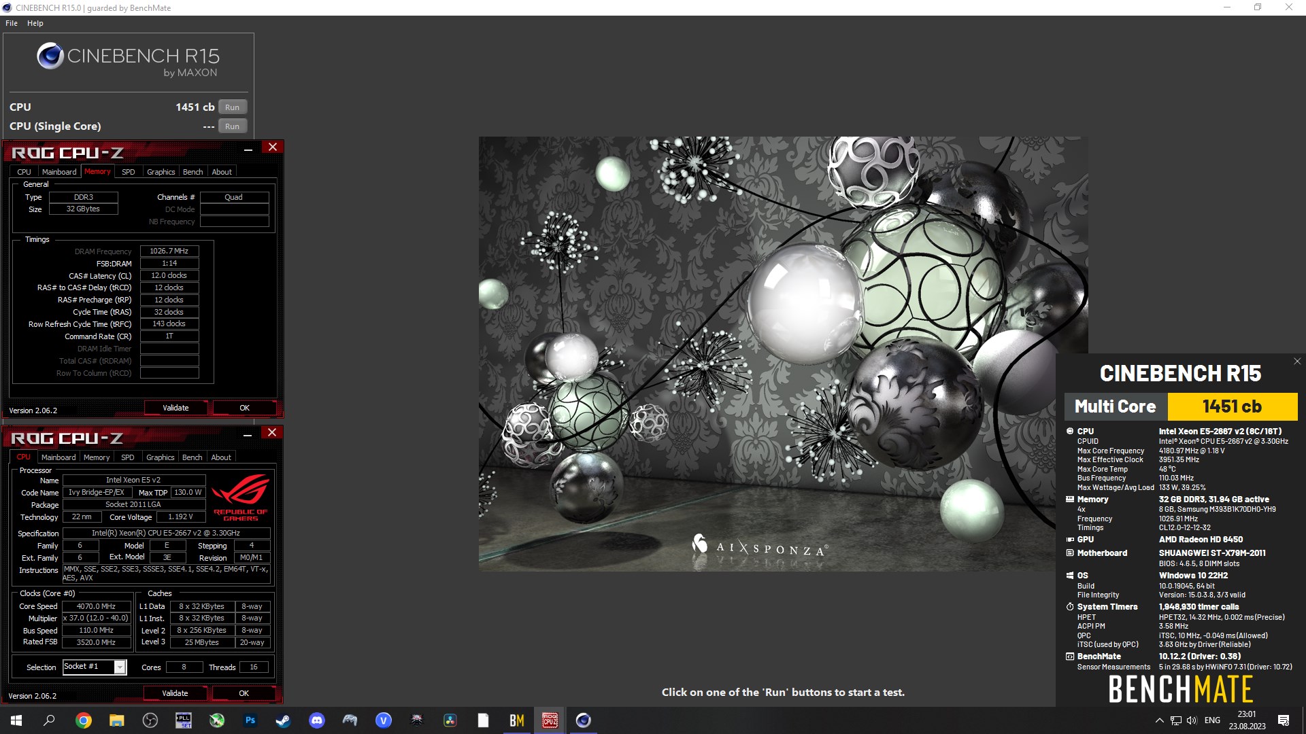
Task: Open Photoshop from the taskbar
Action: click(x=250, y=720)
